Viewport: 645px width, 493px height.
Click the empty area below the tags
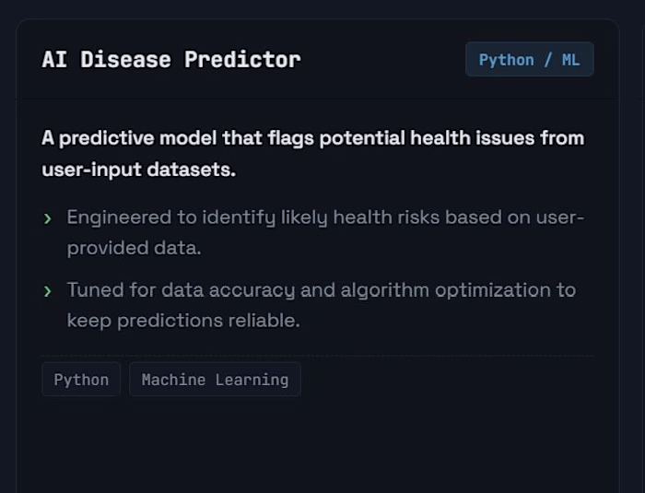pos(318,444)
